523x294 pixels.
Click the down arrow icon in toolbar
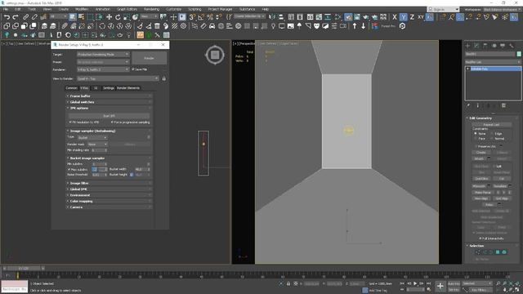[x=363, y=26]
